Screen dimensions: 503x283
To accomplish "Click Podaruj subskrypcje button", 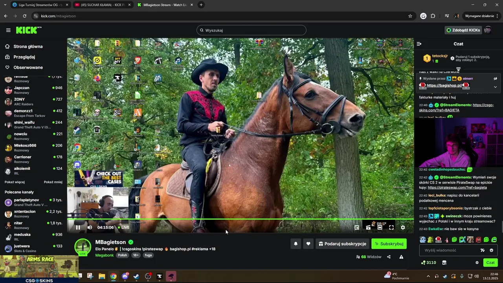I will pyautogui.click(x=342, y=244).
